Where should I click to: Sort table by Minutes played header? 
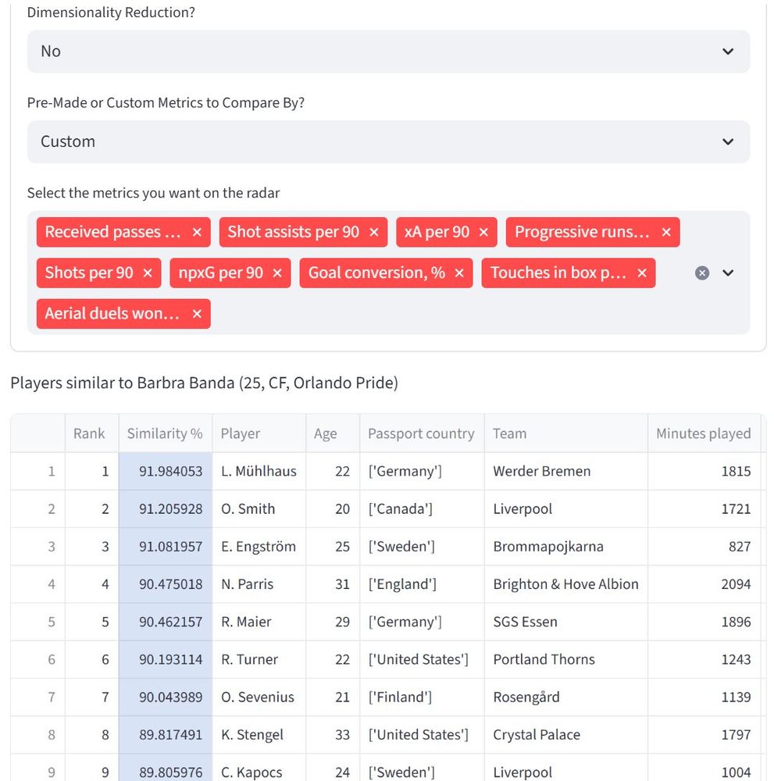point(703,433)
